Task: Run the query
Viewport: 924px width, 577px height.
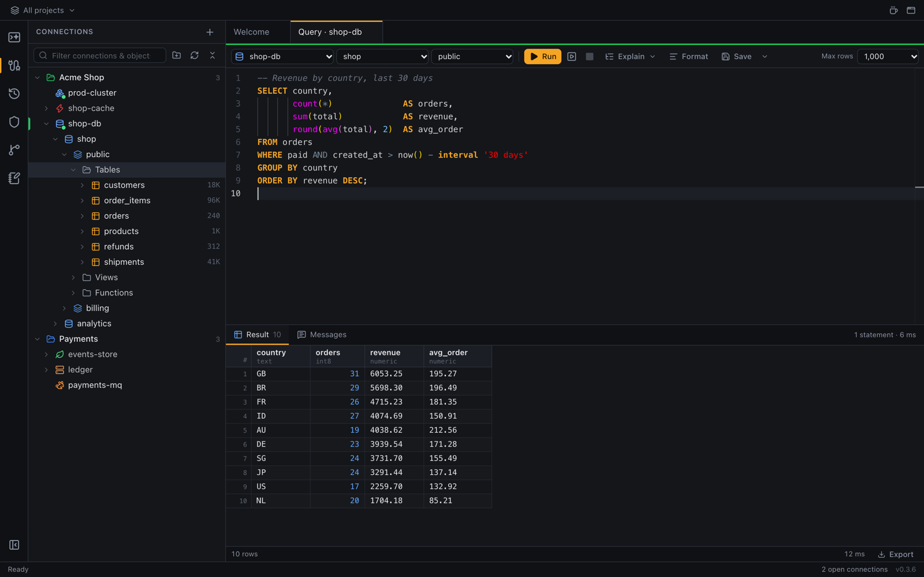Action: 543,57
